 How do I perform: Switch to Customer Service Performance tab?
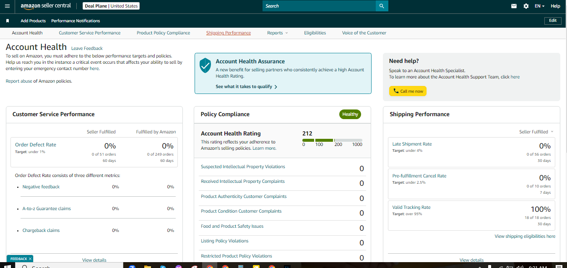(90, 33)
